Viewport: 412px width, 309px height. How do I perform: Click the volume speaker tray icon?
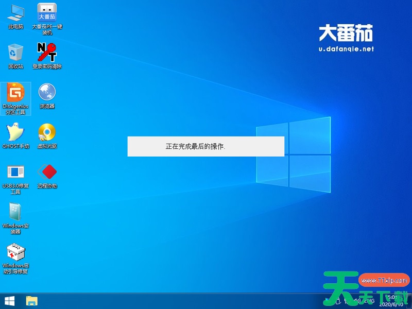coord(357,301)
